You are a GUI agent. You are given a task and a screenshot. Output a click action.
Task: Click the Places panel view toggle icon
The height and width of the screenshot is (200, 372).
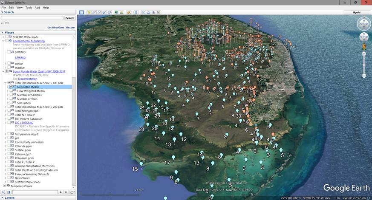pyautogui.click(x=9, y=192)
